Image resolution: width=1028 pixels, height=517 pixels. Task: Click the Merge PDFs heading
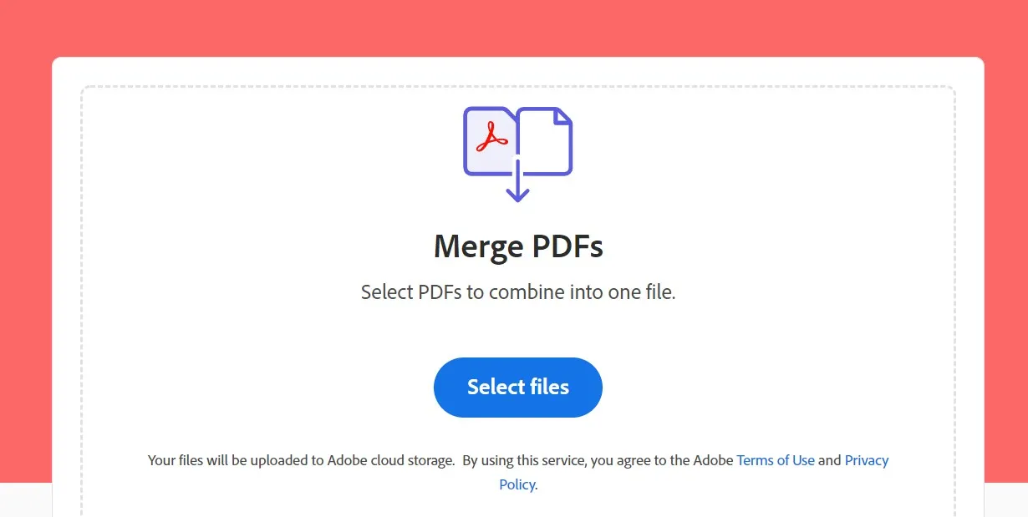pos(518,246)
